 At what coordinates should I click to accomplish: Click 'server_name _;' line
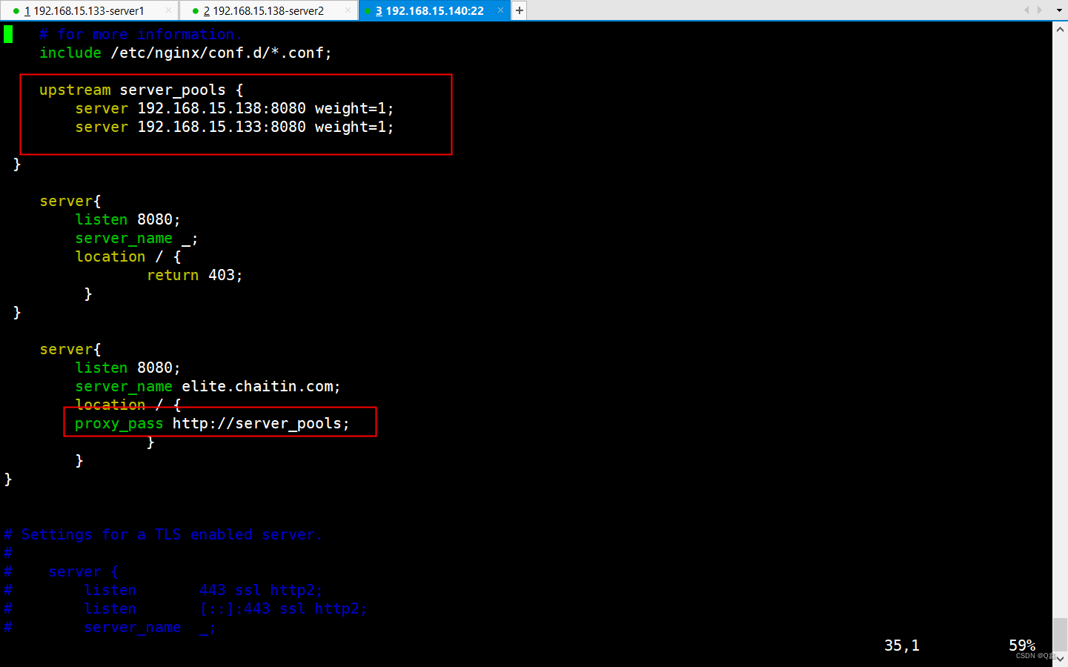point(136,238)
